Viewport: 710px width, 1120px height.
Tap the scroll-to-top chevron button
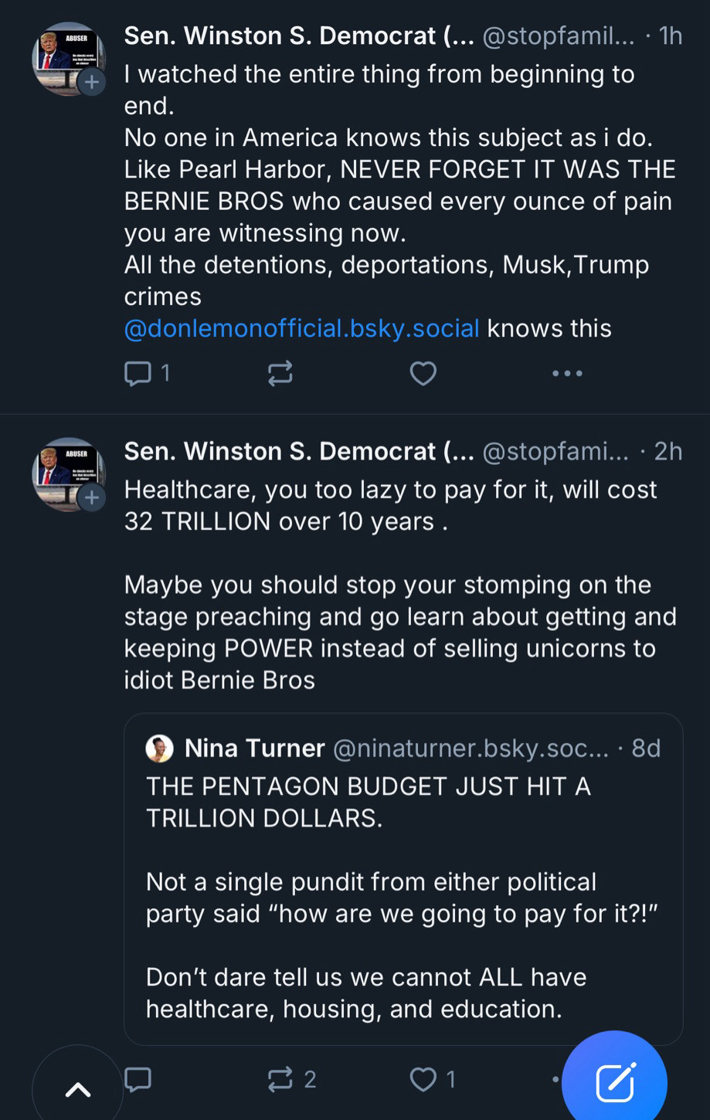pyautogui.click(x=77, y=1089)
